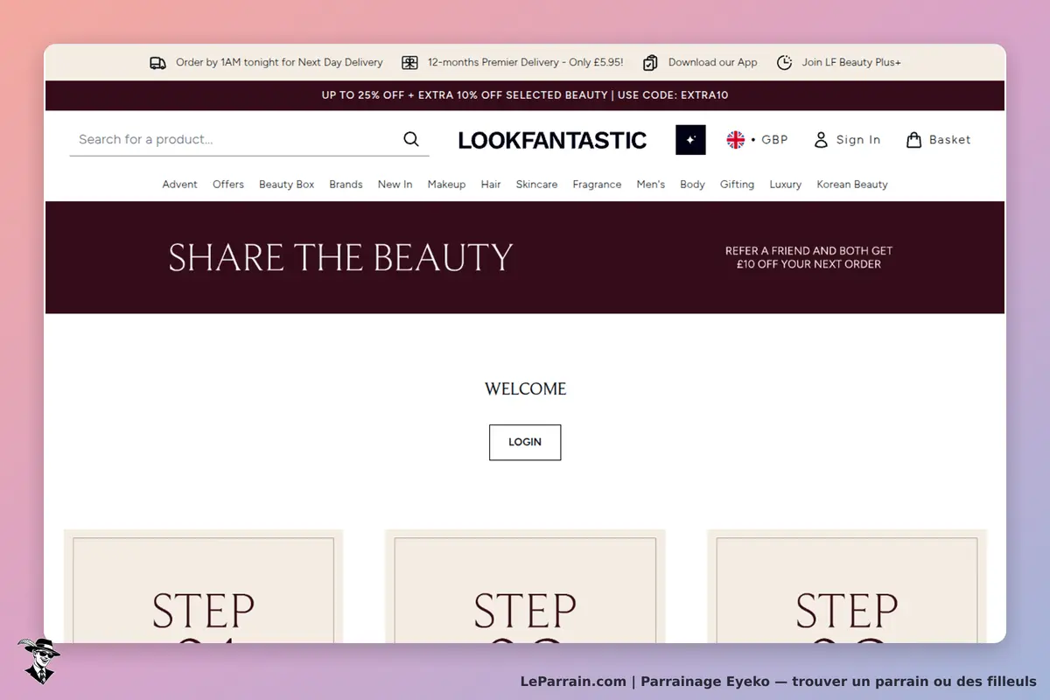Click the EXTRA10 promo code banner

click(x=525, y=95)
